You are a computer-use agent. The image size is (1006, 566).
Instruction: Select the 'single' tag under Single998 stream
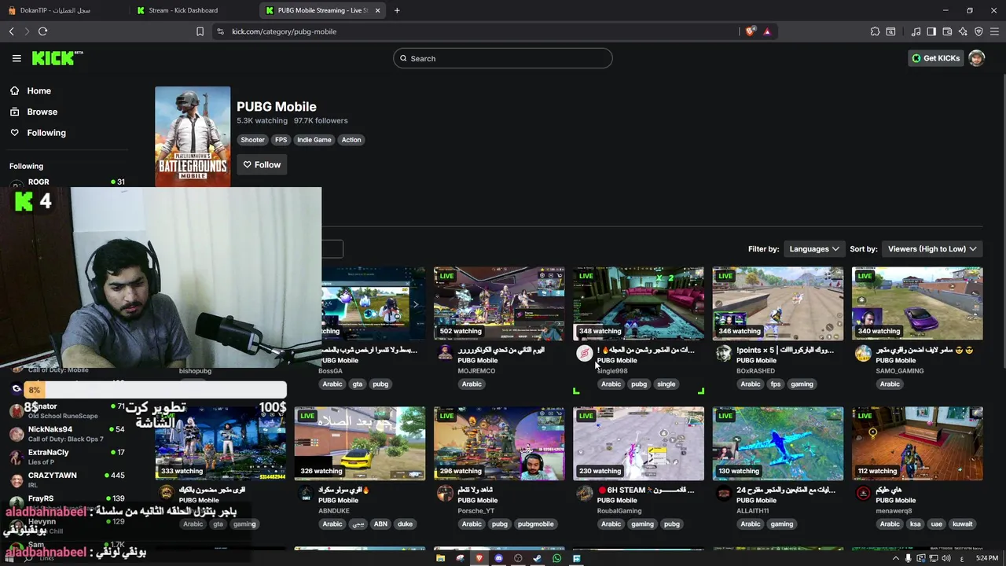click(x=666, y=384)
